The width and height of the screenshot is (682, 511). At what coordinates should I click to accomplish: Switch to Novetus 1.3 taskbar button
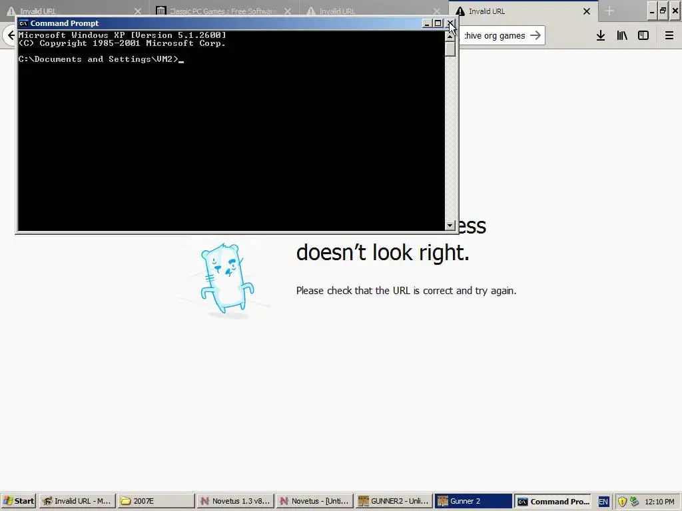tap(235, 501)
